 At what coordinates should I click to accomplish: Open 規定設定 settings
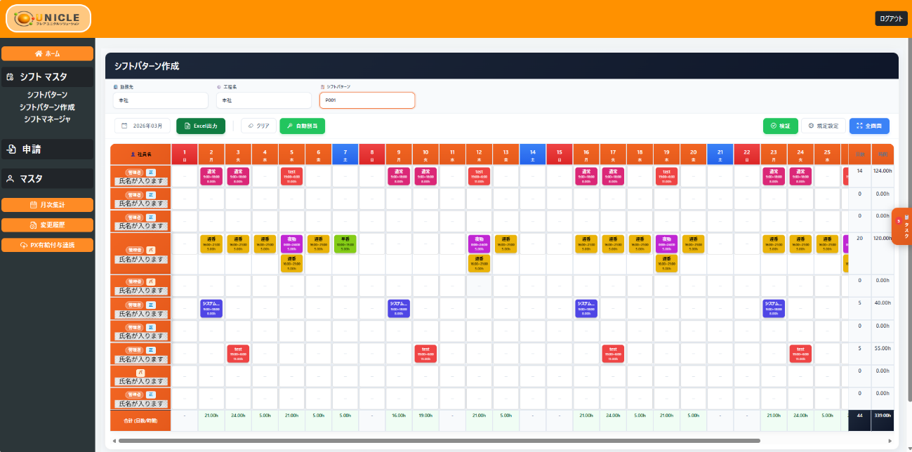[x=824, y=126]
